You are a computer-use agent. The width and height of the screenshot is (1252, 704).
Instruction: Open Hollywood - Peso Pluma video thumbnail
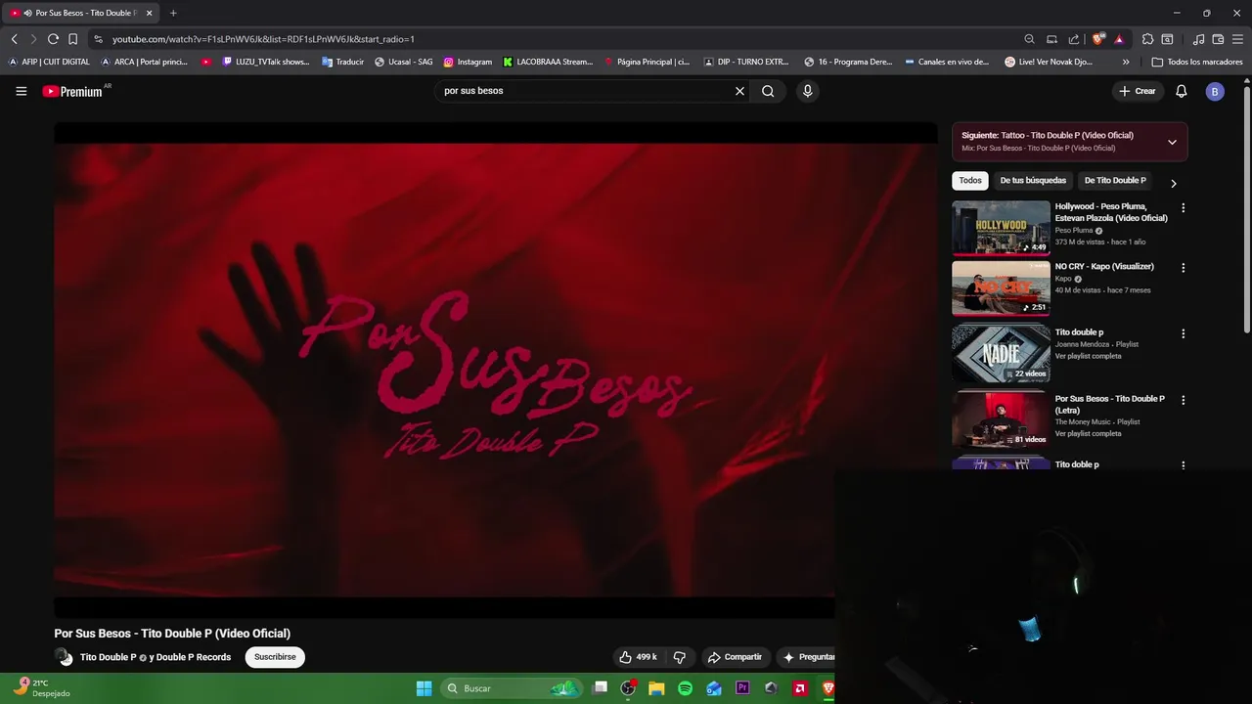tap(1001, 228)
